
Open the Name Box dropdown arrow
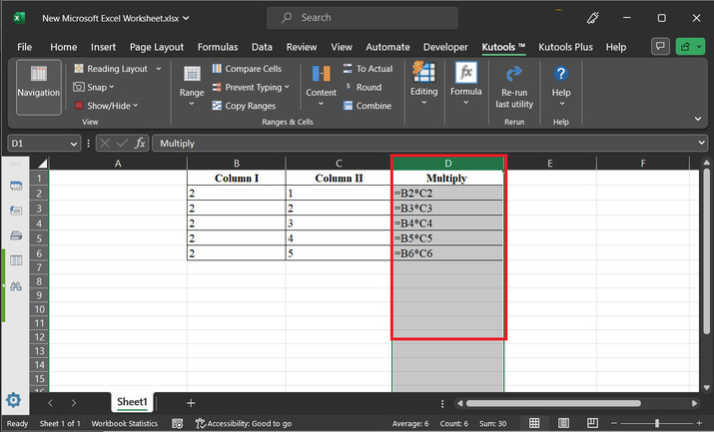74,144
